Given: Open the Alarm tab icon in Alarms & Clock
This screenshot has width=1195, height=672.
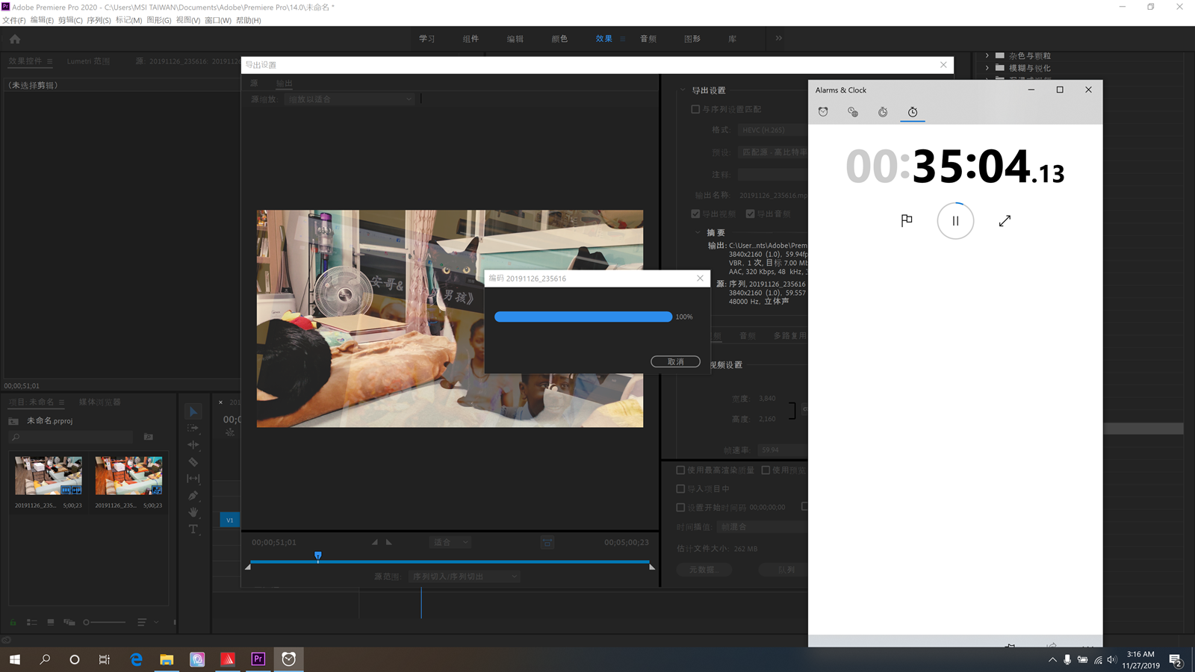Looking at the screenshot, I should [823, 112].
